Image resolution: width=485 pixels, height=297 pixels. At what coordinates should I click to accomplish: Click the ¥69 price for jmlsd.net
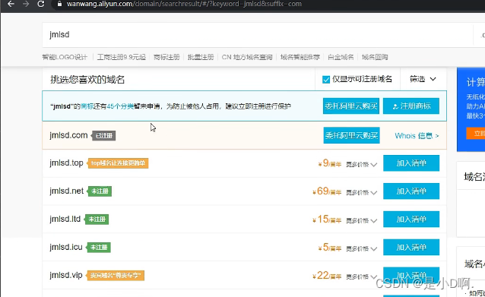[327, 191]
